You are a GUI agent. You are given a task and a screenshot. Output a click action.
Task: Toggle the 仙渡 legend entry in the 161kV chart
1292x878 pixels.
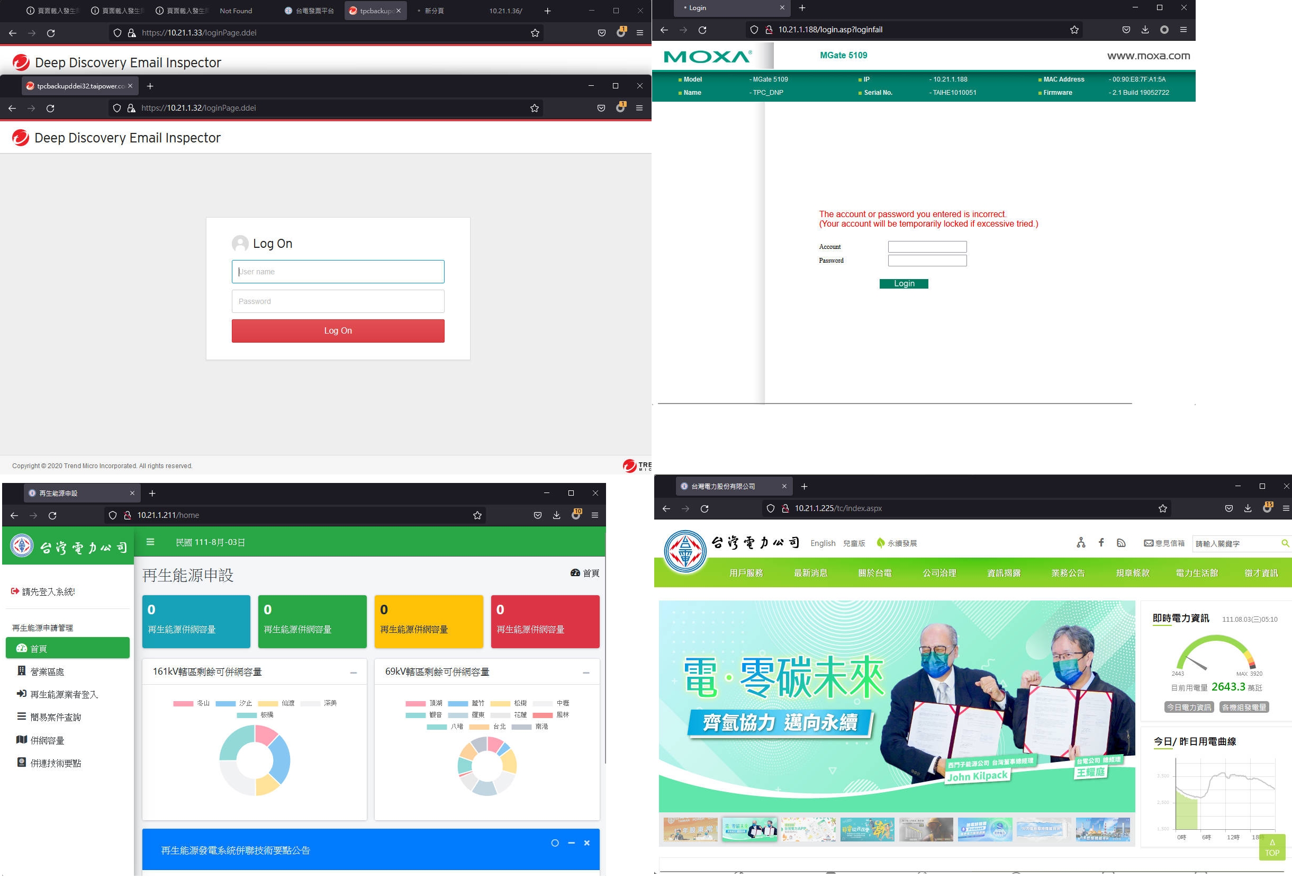click(276, 704)
